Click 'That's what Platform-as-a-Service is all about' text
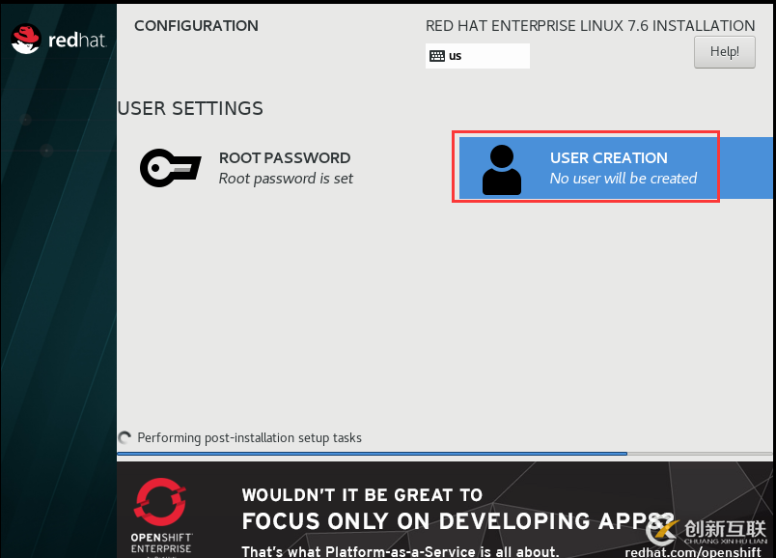The height and width of the screenshot is (558, 776). pyautogui.click(x=401, y=551)
